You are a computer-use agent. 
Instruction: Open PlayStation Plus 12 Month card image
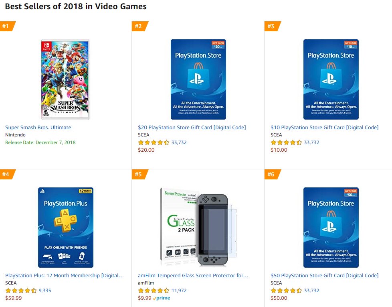coord(66,228)
